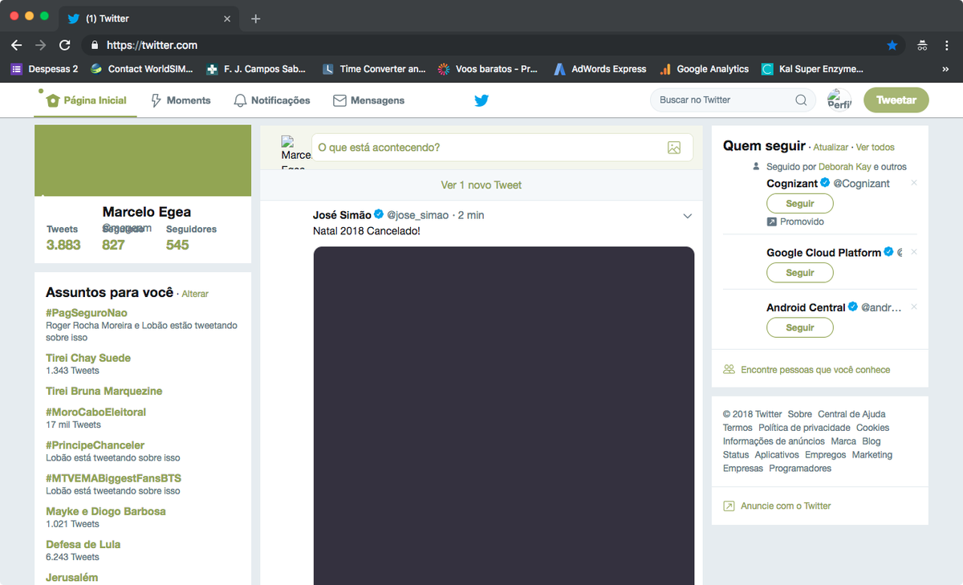Screen dimensions: 963x585
Task: Open trending topic Tirei Chay Suede
Action: 88,358
